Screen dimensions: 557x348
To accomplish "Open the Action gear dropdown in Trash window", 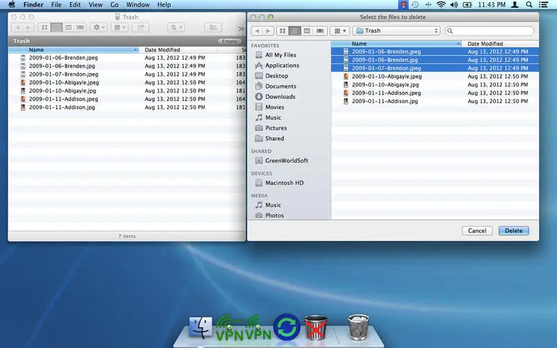I will click(98, 27).
